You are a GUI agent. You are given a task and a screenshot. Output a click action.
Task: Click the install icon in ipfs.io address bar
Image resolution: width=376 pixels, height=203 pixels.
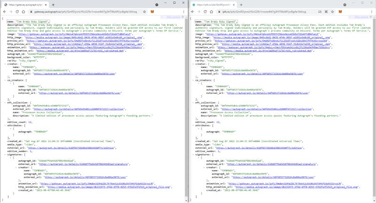point(320,11)
